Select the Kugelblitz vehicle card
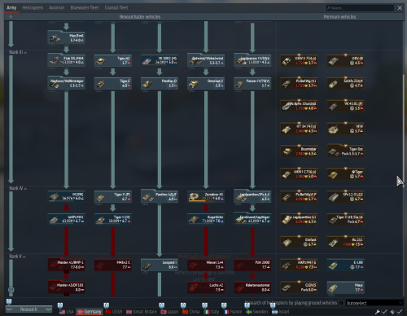 pos(206,219)
